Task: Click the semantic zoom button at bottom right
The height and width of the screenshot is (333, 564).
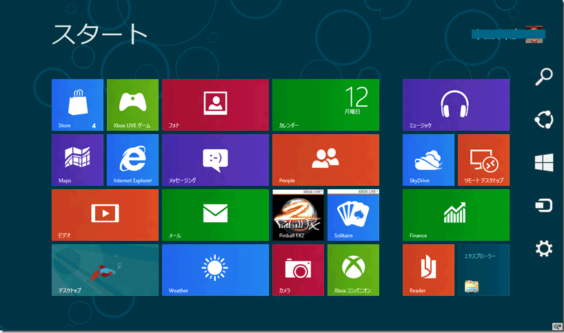Action: (x=557, y=326)
